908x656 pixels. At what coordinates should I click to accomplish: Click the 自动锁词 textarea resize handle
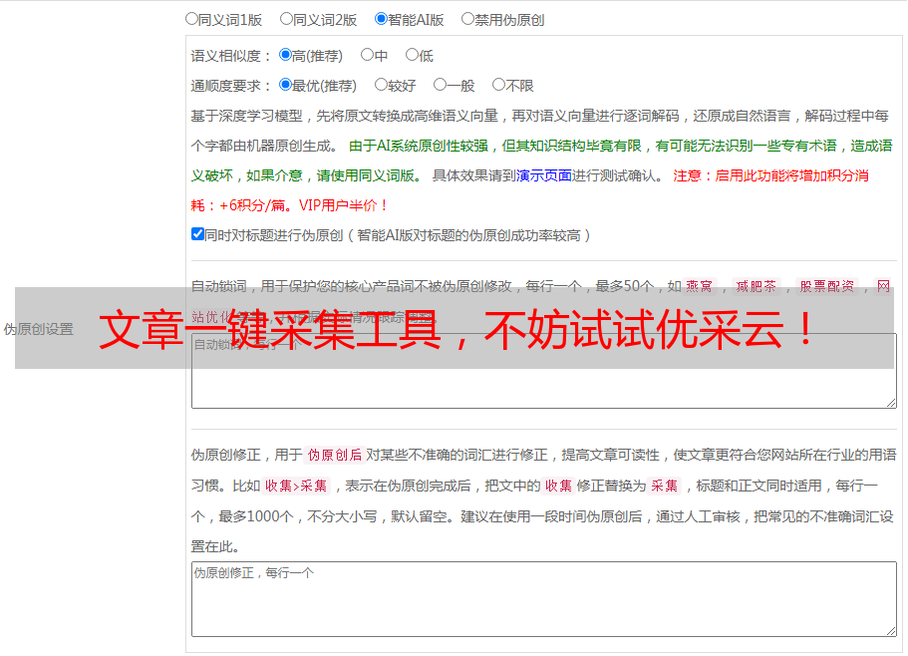click(891, 402)
